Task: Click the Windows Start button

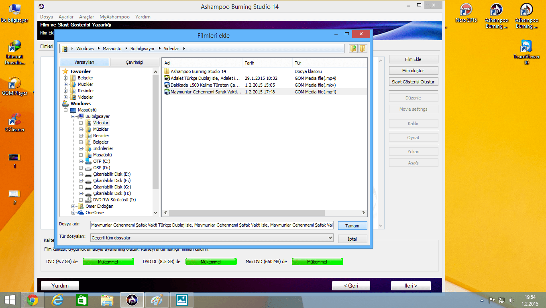Action: point(9,300)
